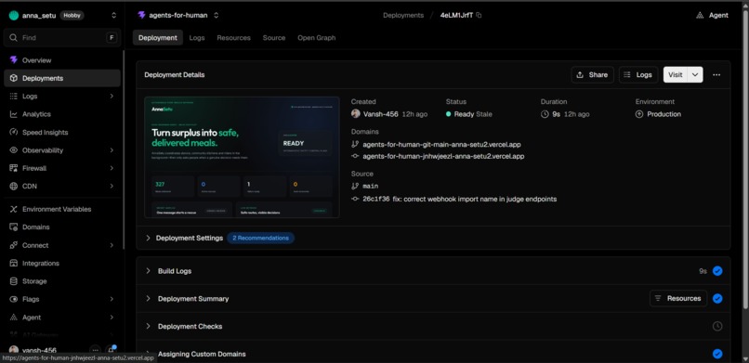The image size is (749, 363).
Task: Open the vansh-456 account options button
Action: (95, 350)
